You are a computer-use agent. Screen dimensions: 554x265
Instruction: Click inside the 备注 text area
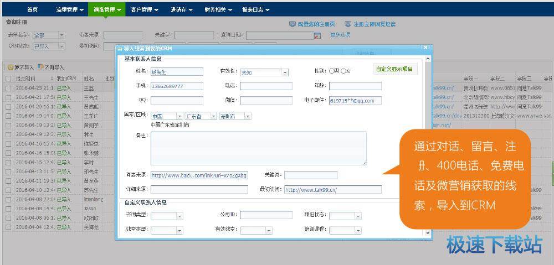[x=259, y=149]
